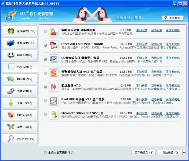
Task: Click 自动安装 link for 谷歌金山词霸
Action: pyautogui.click(x=157, y=30)
